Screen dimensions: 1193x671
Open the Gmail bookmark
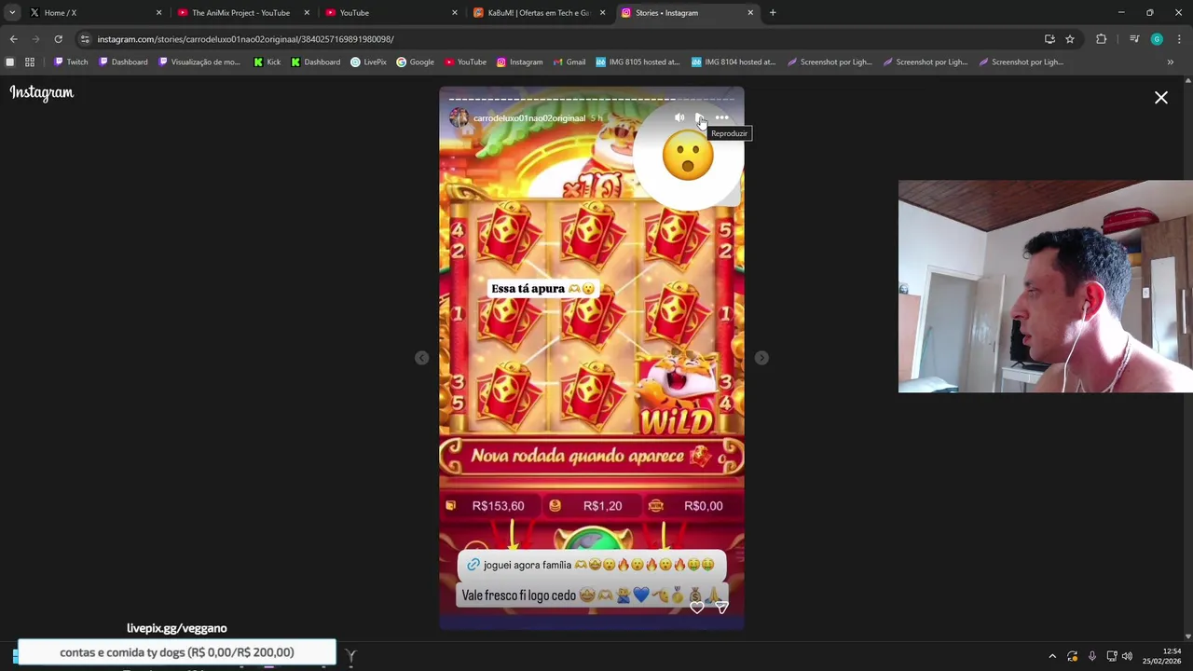tap(569, 62)
